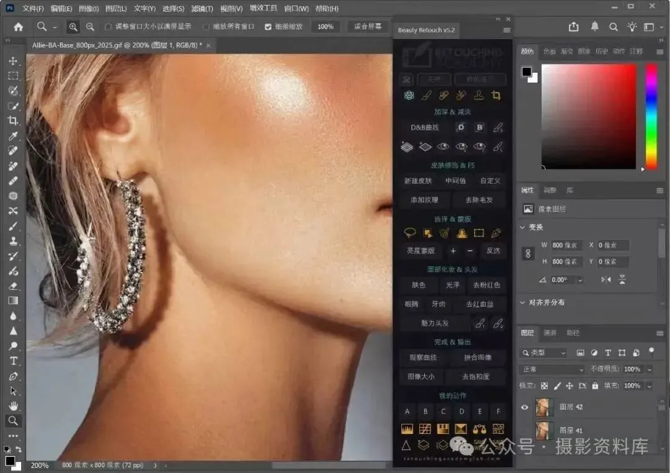The image size is (670, 473).
Task: Click the 适合屏幕 button
Action: click(367, 27)
